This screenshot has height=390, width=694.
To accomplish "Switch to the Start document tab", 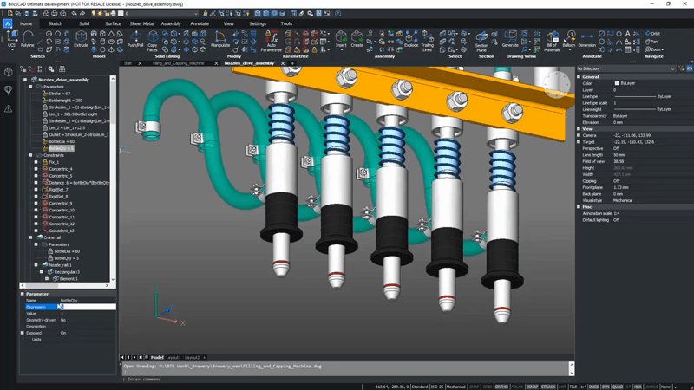I will (128, 63).
